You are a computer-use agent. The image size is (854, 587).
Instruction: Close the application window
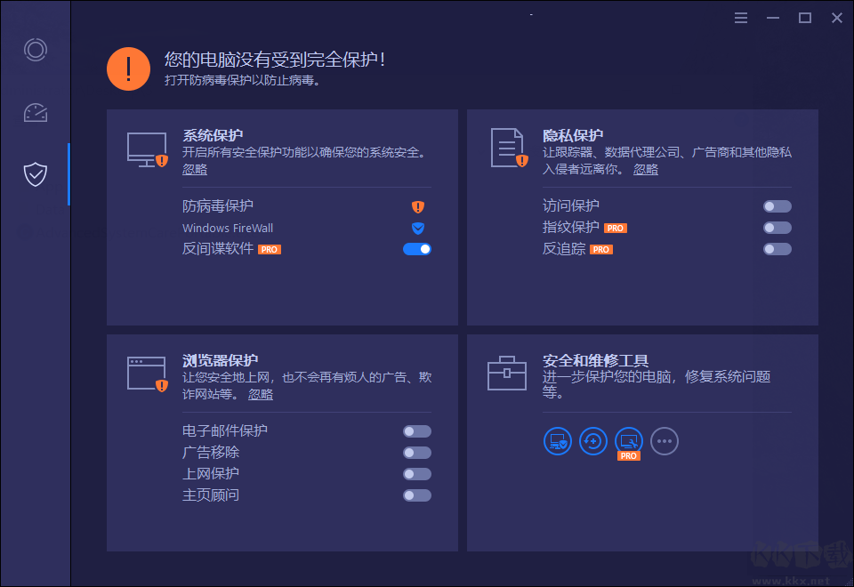click(837, 18)
